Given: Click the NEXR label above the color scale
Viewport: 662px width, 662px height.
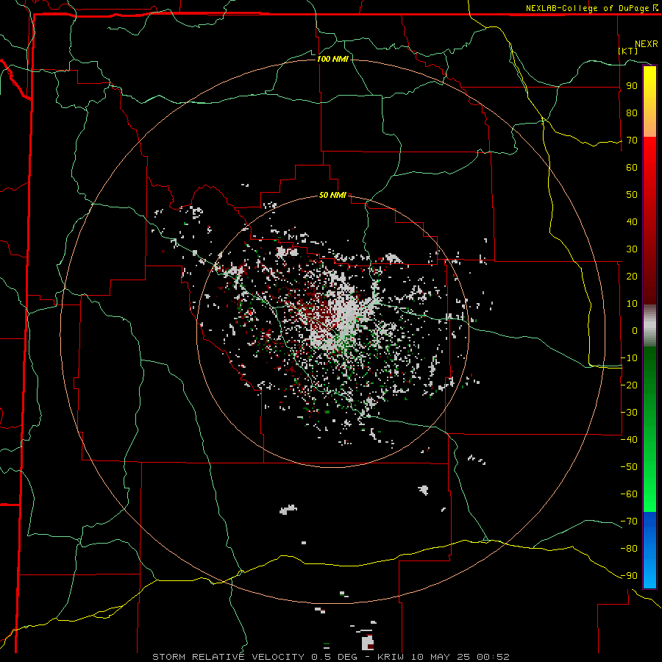Looking at the screenshot, I should click(x=647, y=44).
